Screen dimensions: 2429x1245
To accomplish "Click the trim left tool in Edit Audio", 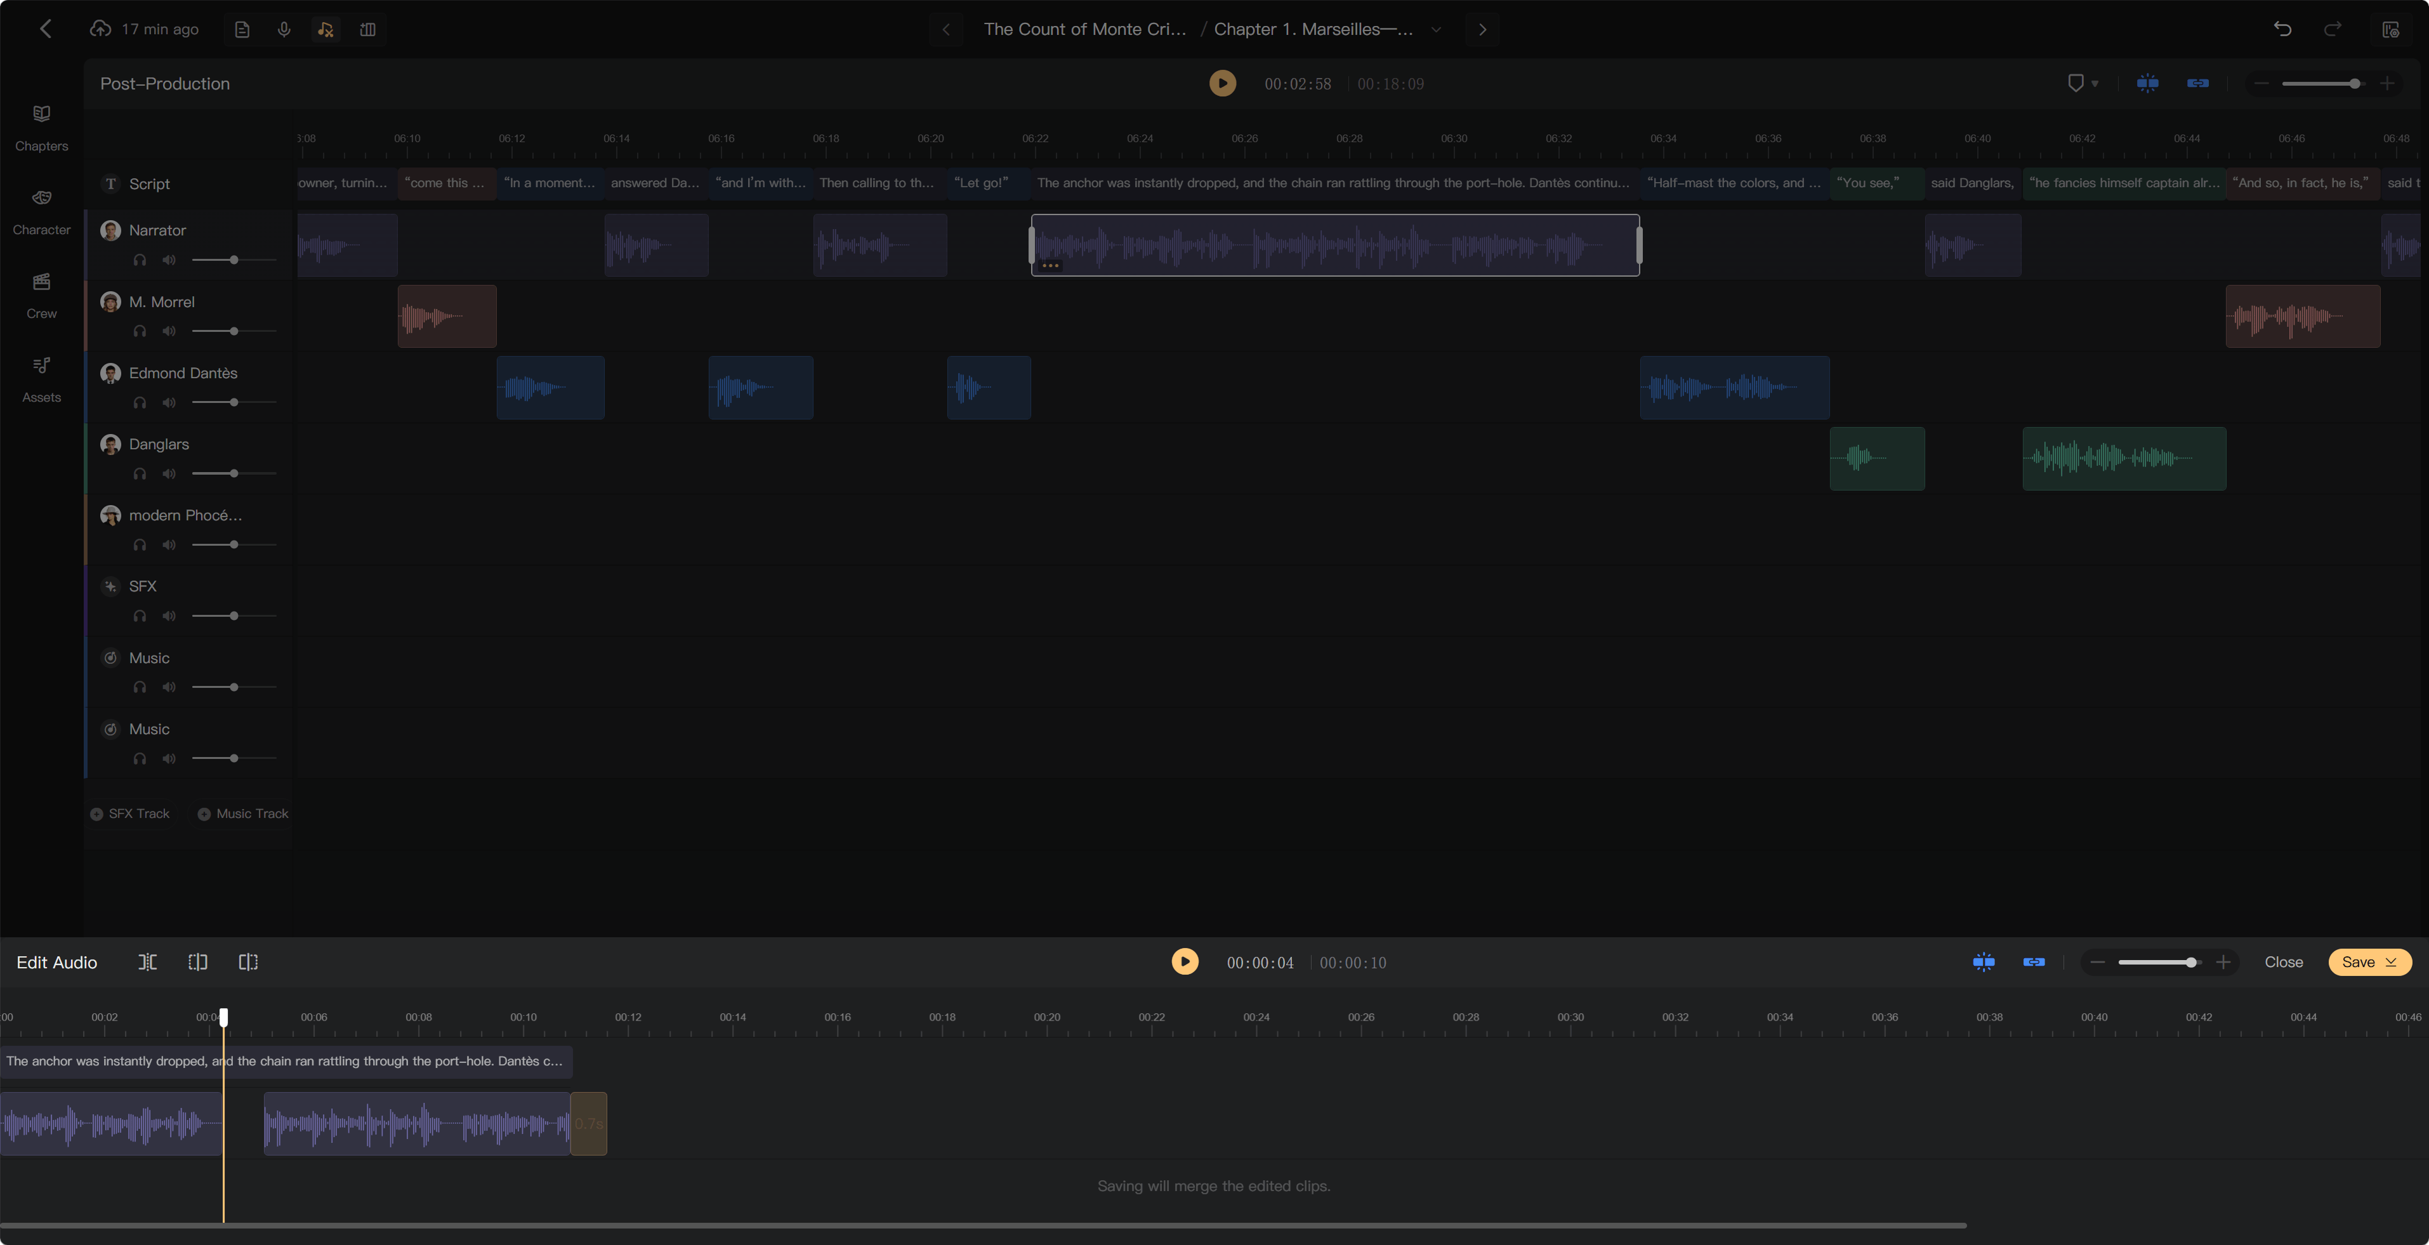I will [x=198, y=962].
